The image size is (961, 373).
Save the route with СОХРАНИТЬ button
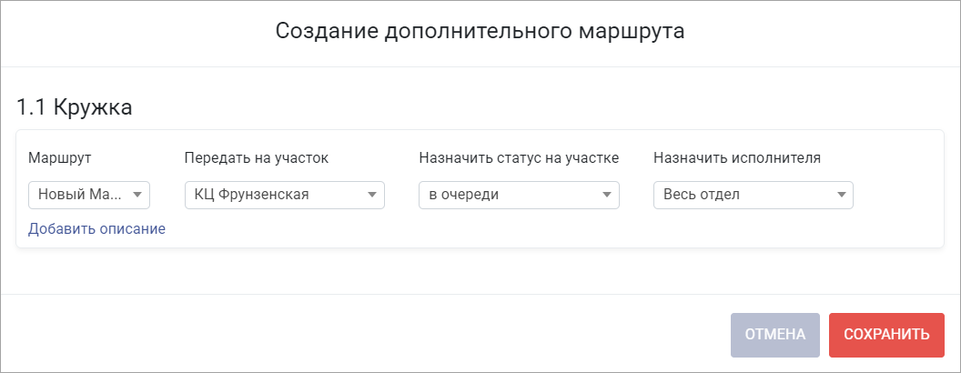tap(886, 335)
